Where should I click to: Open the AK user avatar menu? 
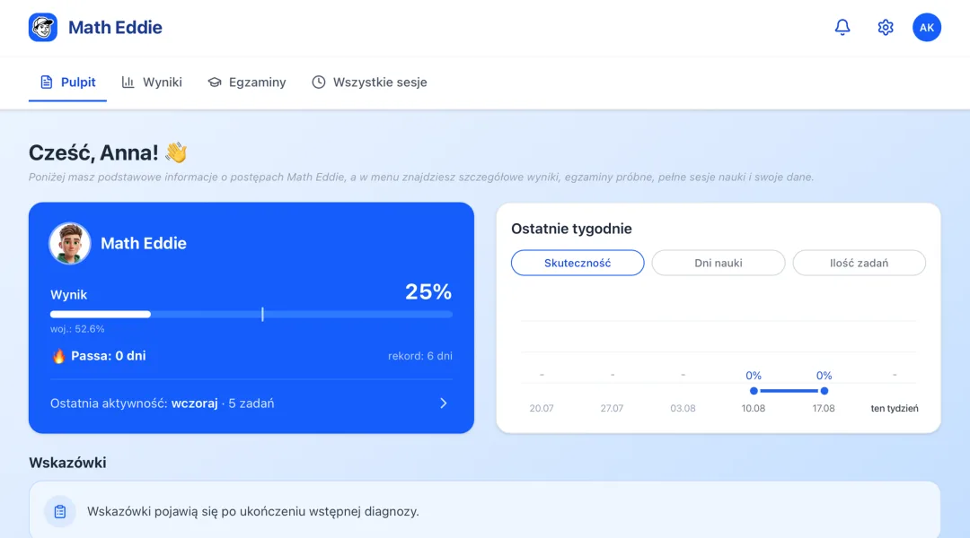(x=926, y=27)
